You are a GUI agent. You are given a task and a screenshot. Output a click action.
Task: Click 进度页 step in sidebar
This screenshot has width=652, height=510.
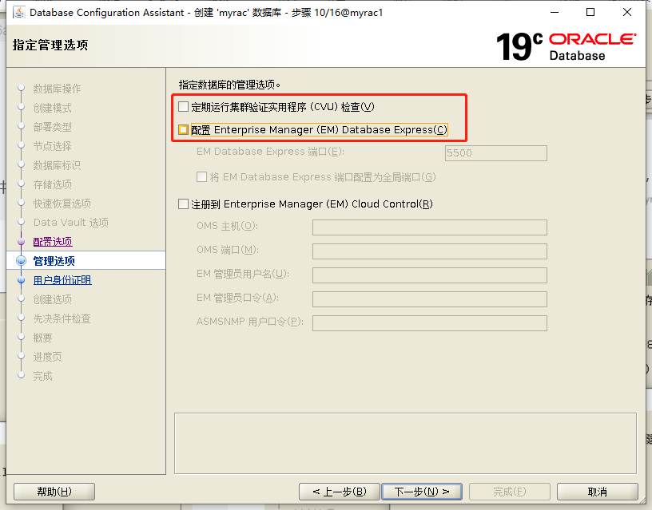(47, 357)
